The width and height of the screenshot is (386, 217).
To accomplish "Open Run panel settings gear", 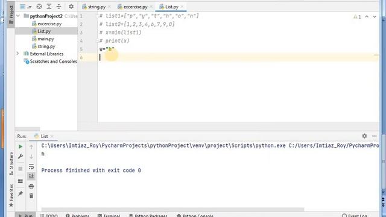I will point(364,136).
